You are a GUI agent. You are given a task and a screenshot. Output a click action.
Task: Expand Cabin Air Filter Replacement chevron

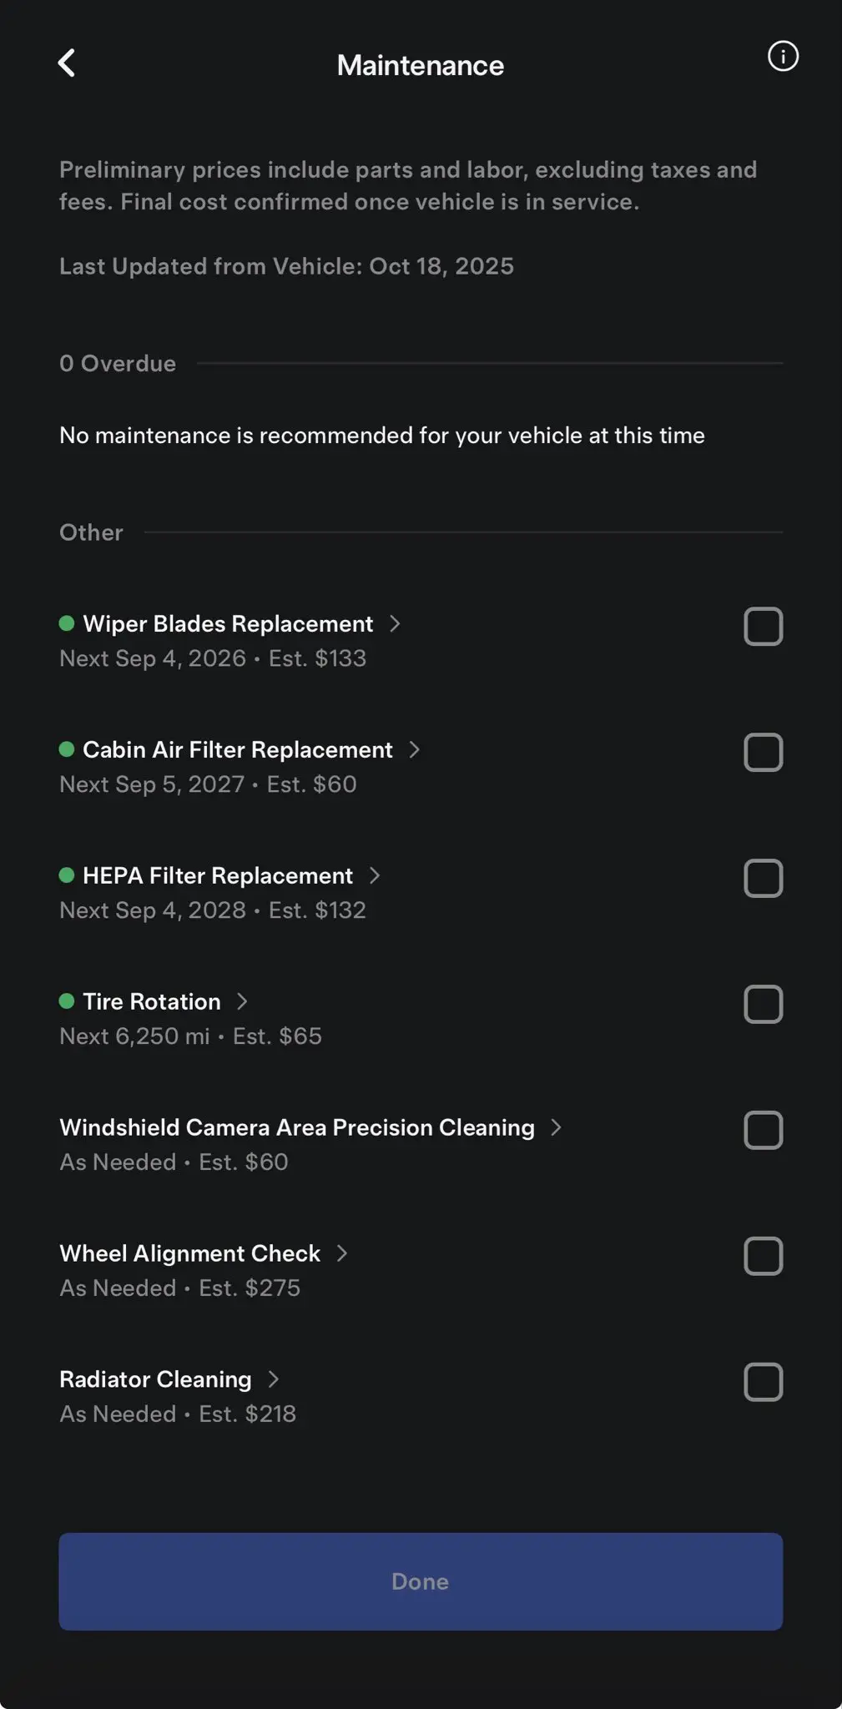coord(415,749)
